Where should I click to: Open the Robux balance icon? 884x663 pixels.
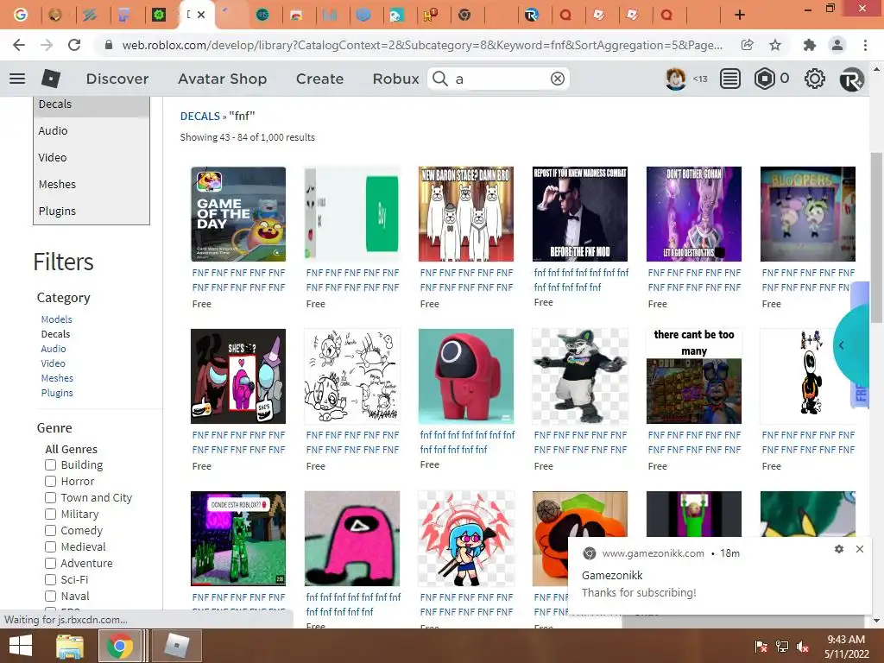click(765, 79)
